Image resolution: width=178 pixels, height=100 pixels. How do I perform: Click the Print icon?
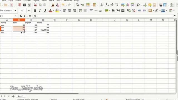24,5
